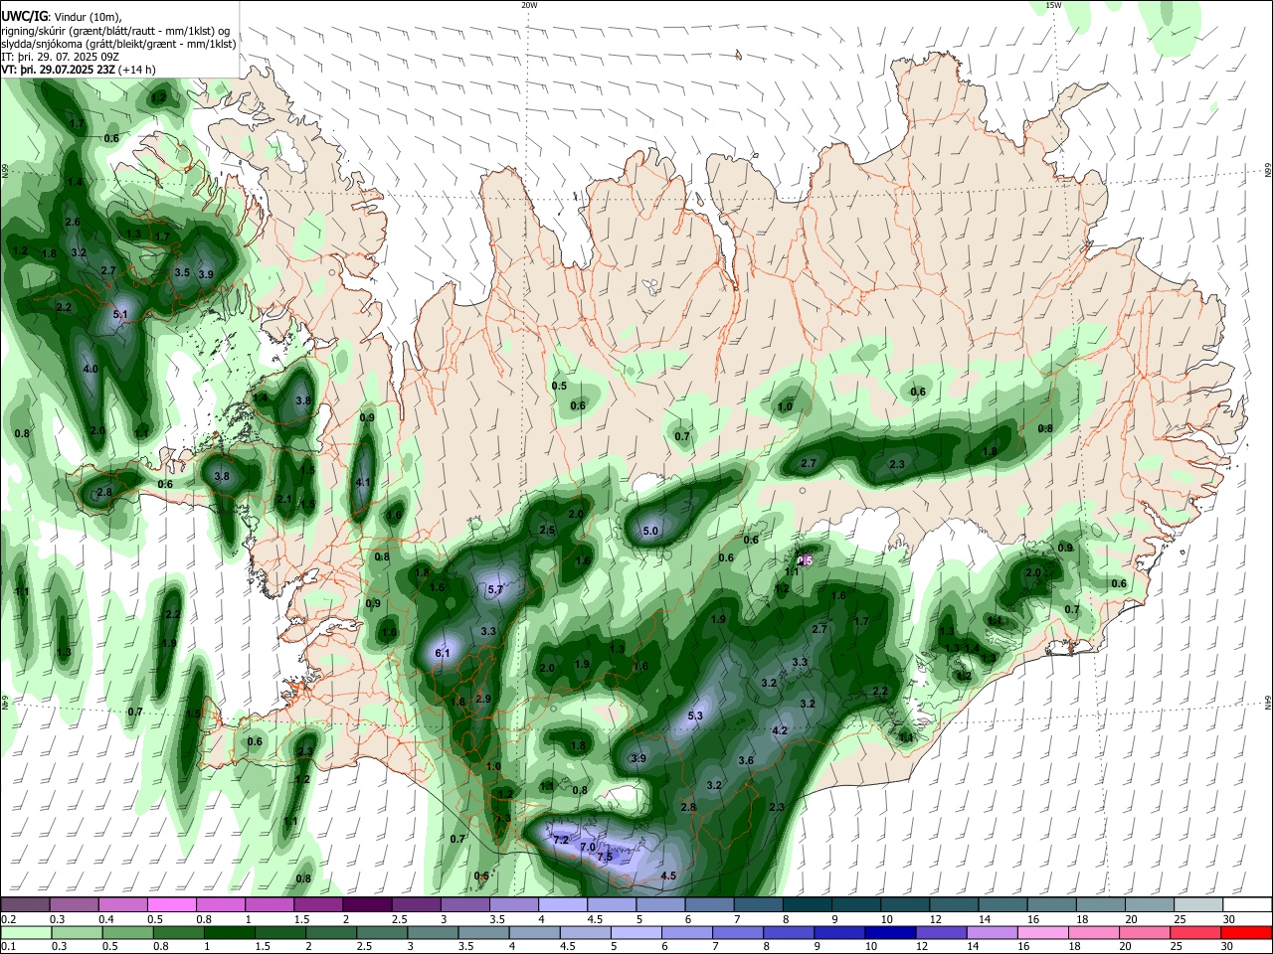Click the 5.0 rainfall value on the map
This screenshot has width=1273, height=954.
[x=650, y=532]
